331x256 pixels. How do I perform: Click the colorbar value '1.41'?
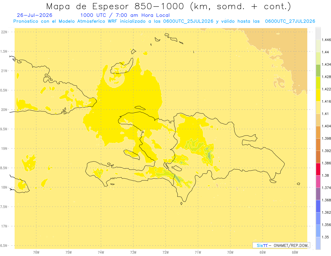click(x=325, y=114)
